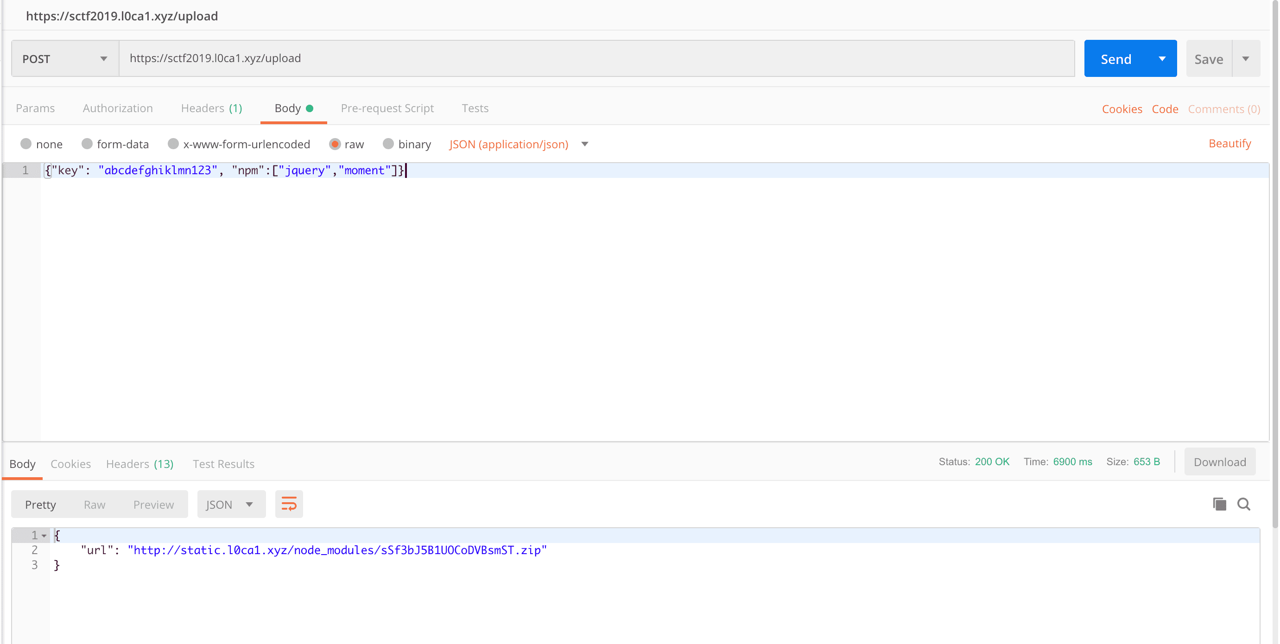Open Cookies manager for the request
This screenshot has width=1280, height=644.
coord(1122,109)
